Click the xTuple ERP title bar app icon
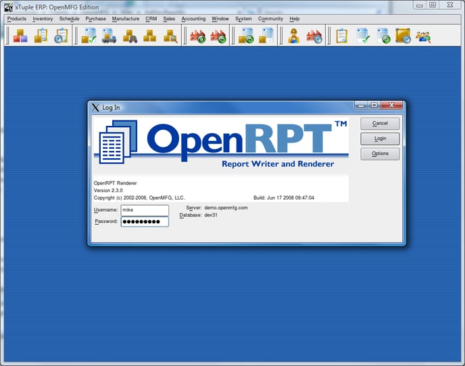Viewport: 465px width, 366px height. click(8, 7)
